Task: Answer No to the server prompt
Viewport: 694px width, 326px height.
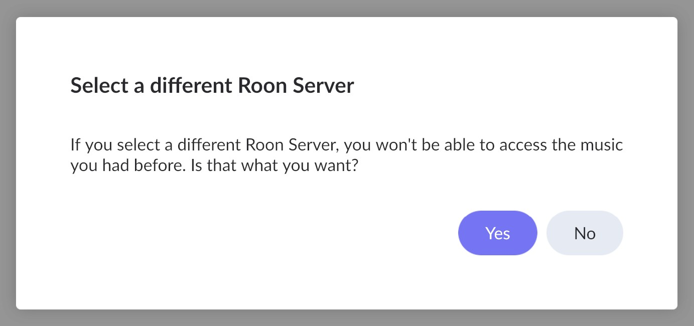Action: 585,233
